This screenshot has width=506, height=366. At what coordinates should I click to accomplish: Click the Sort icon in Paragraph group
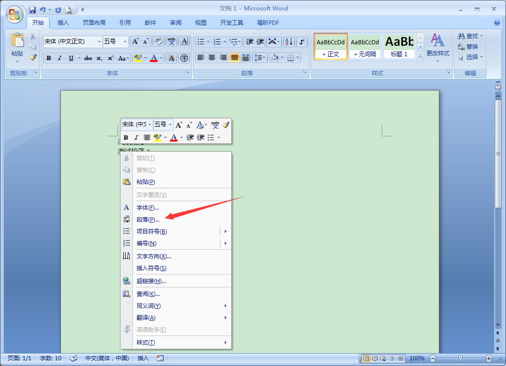click(288, 42)
